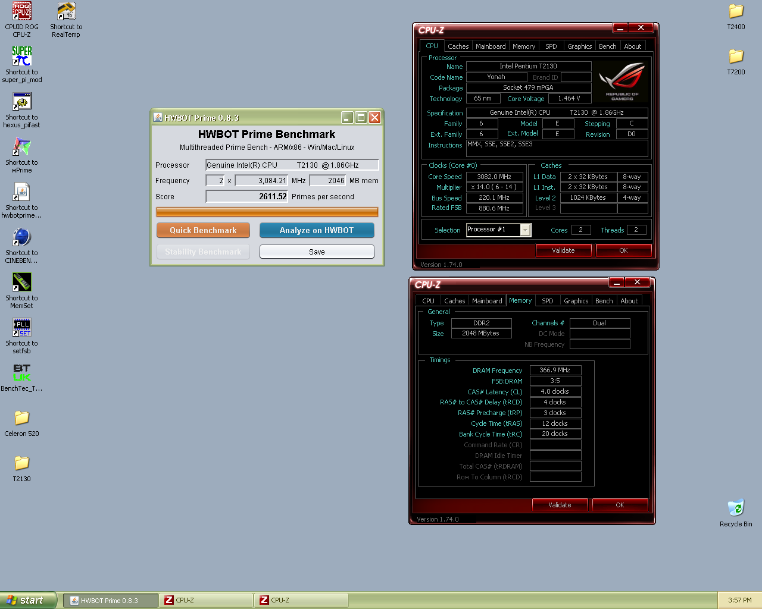
Task: Open Memory tab in upper CPU-Z window
Action: (x=524, y=46)
